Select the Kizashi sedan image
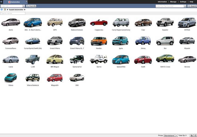197x137 pixels. tap(187, 40)
